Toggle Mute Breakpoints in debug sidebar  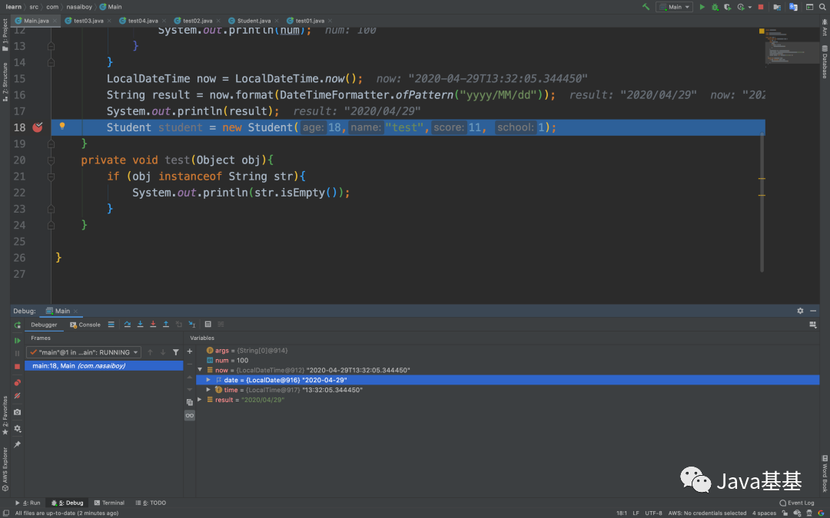(18, 396)
